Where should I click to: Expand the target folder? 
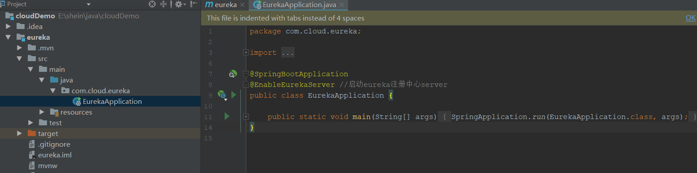click(x=19, y=133)
